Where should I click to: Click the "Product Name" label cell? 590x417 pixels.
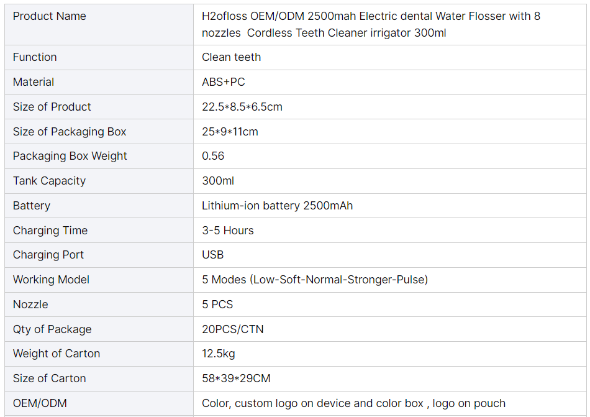50,16
